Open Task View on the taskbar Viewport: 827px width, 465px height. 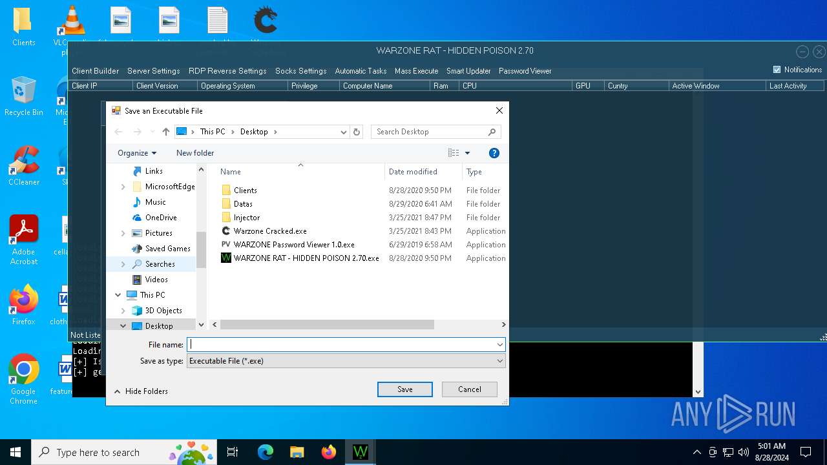233,452
